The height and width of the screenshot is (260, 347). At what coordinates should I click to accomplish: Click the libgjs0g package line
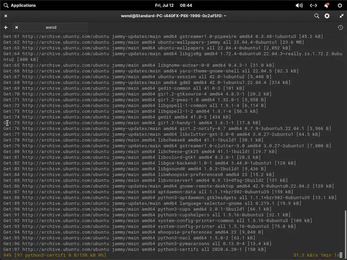click(173, 57)
